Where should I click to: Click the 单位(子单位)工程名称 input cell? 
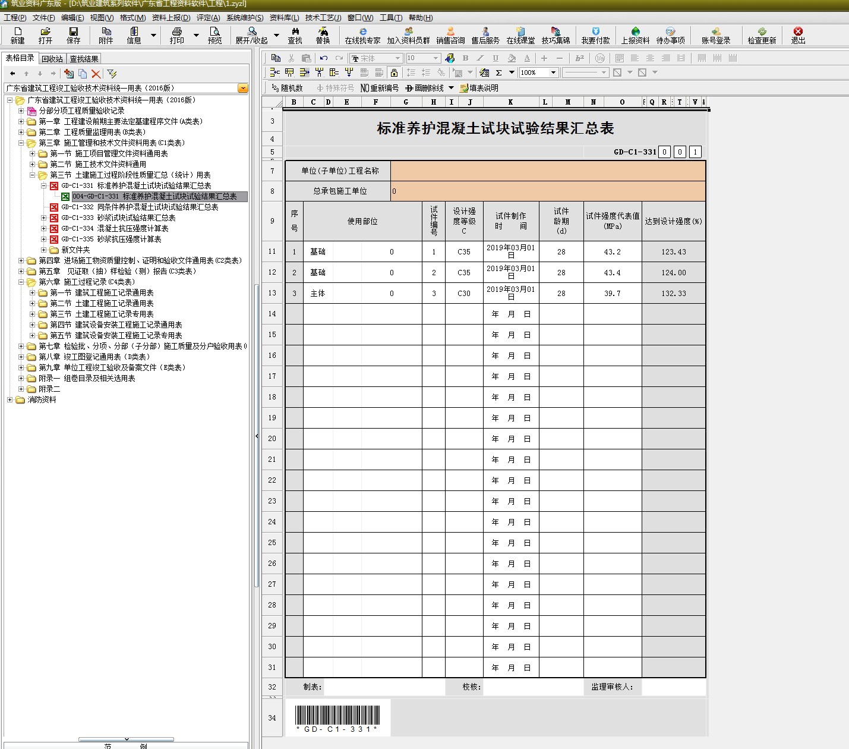[x=548, y=171]
